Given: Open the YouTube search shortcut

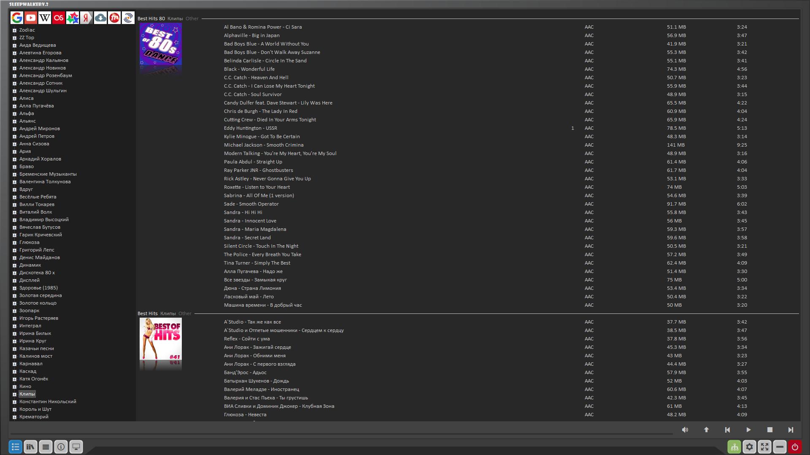Looking at the screenshot, I should click(31, 18).
